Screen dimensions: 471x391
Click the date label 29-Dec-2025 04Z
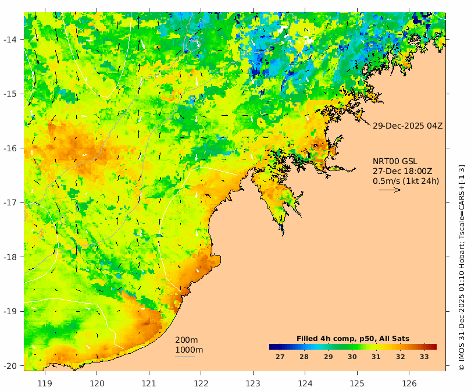[x=408, y=126]
